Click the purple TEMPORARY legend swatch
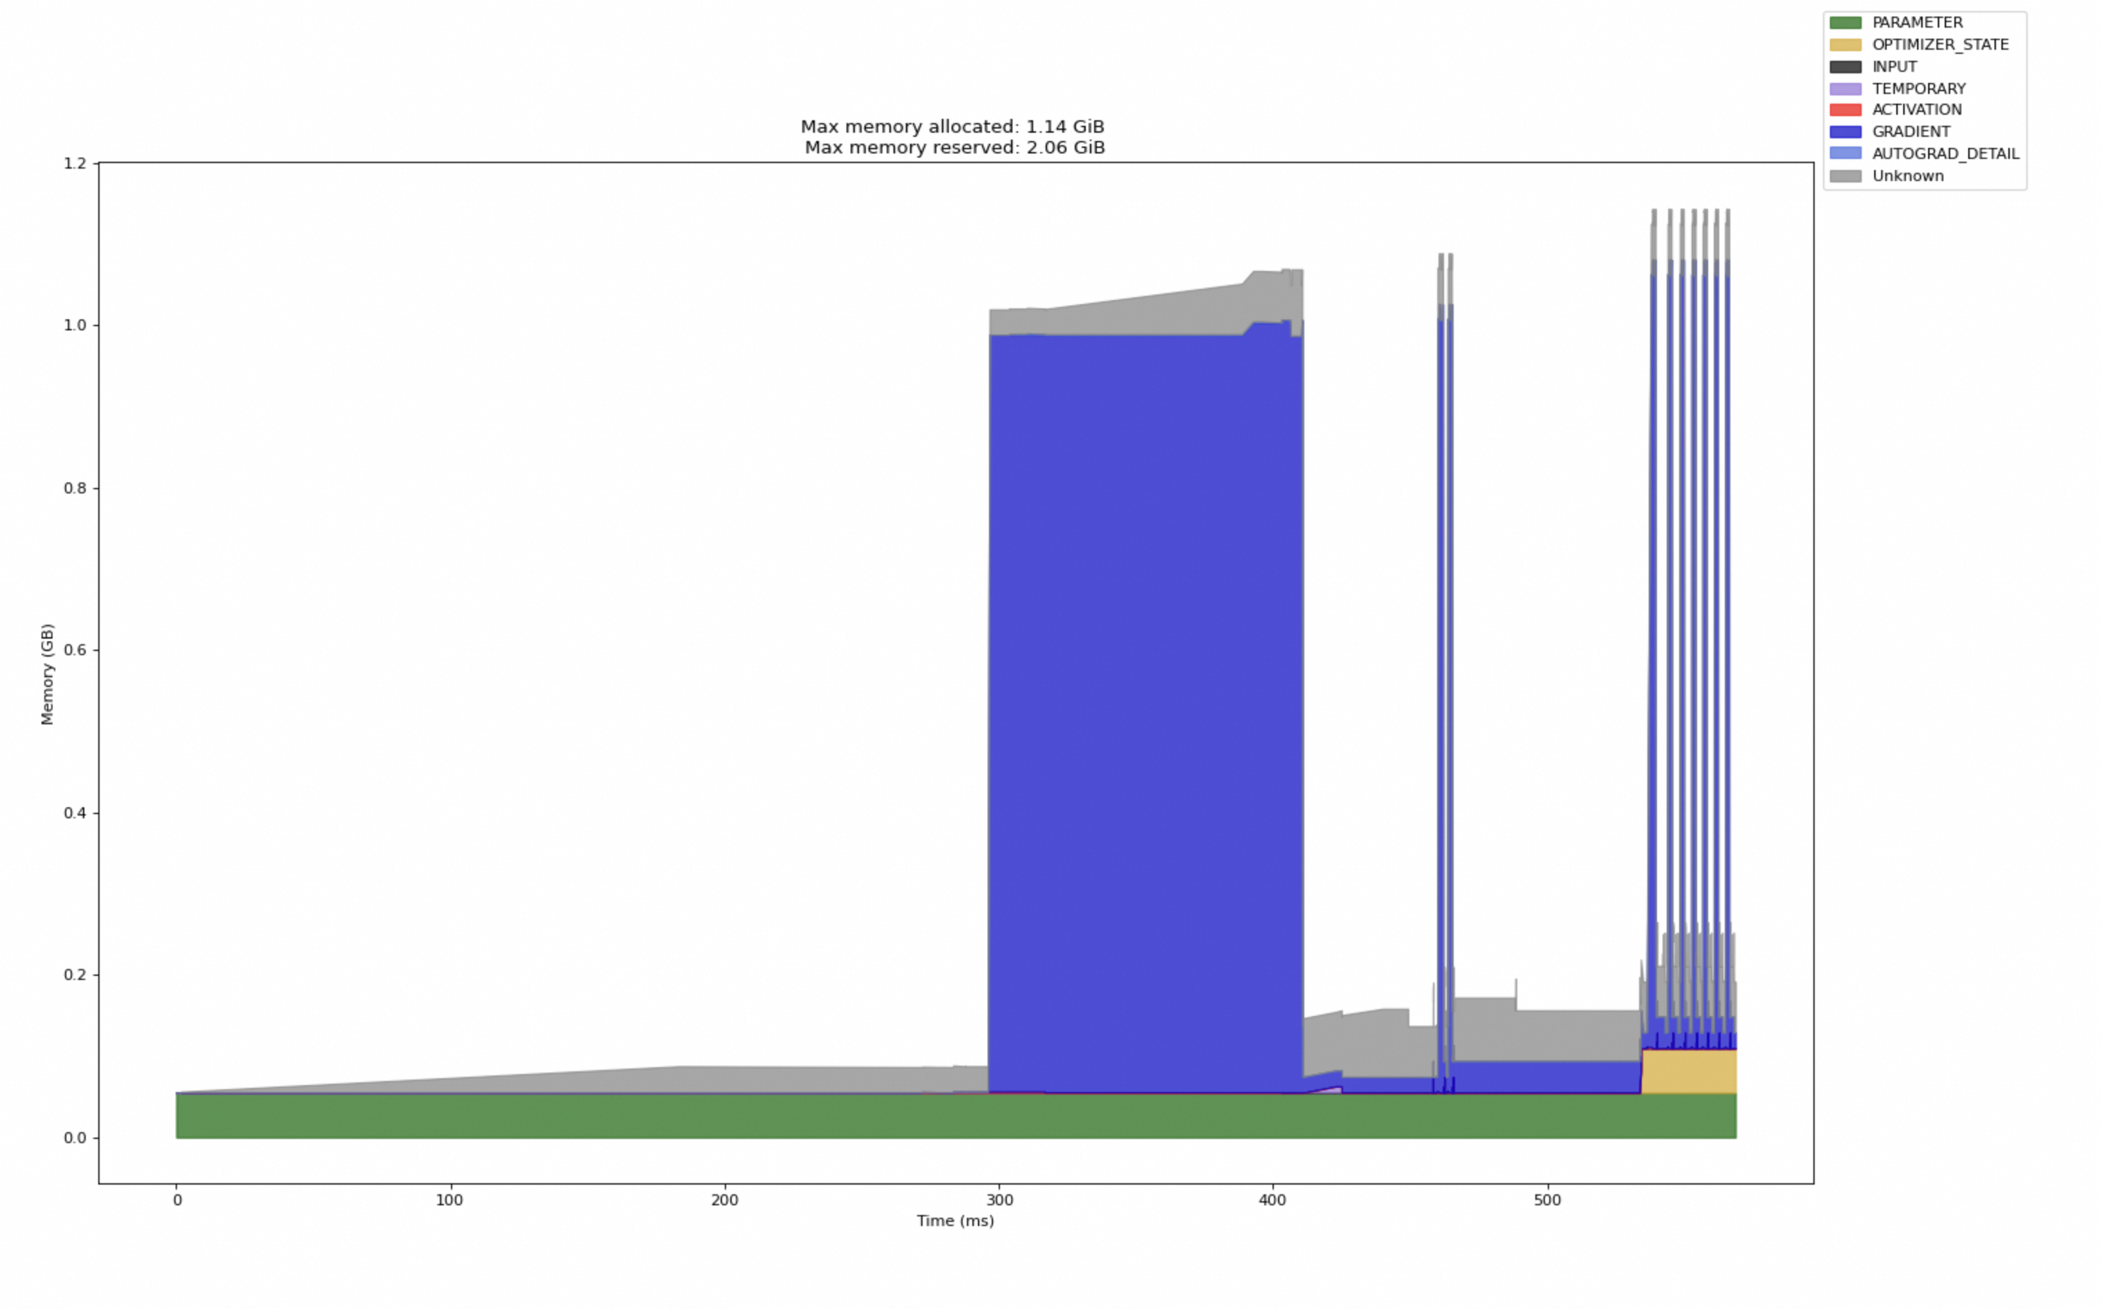 point(1846,88)
